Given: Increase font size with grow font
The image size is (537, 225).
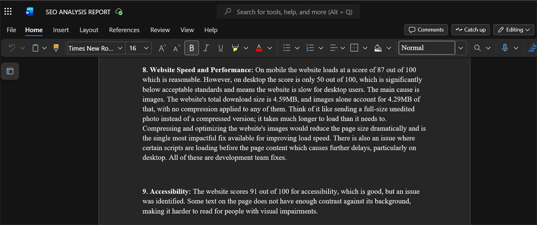Looking at the screenshot, I should click(x=163, y=48).
